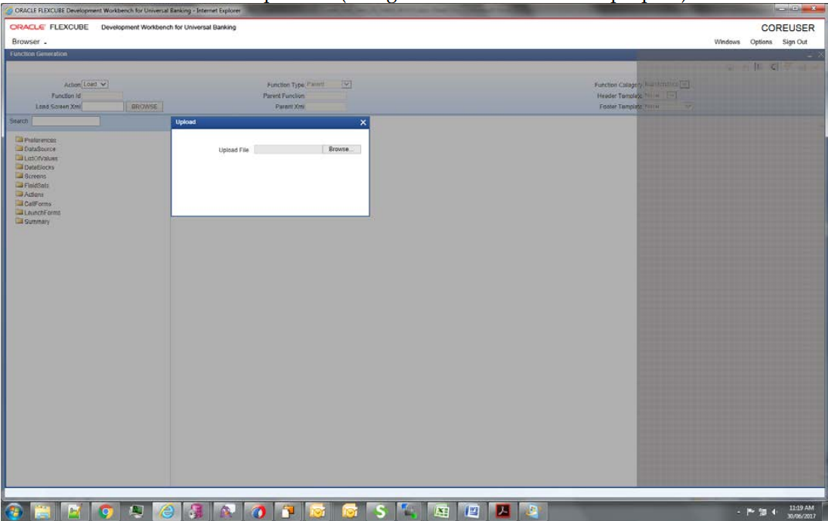The image size is (828, 521).
Task: Open Word from the taskbar
Action: (472, 511)
